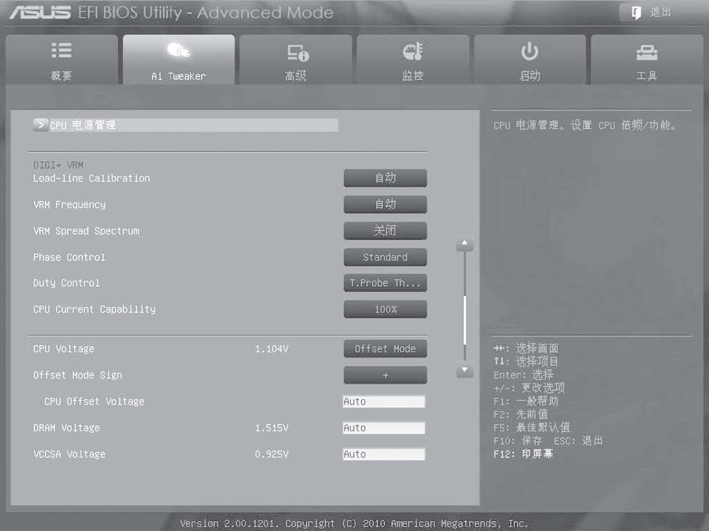
Task: Select the CPU Offset Voltage label
Action: tap(94, 401)
